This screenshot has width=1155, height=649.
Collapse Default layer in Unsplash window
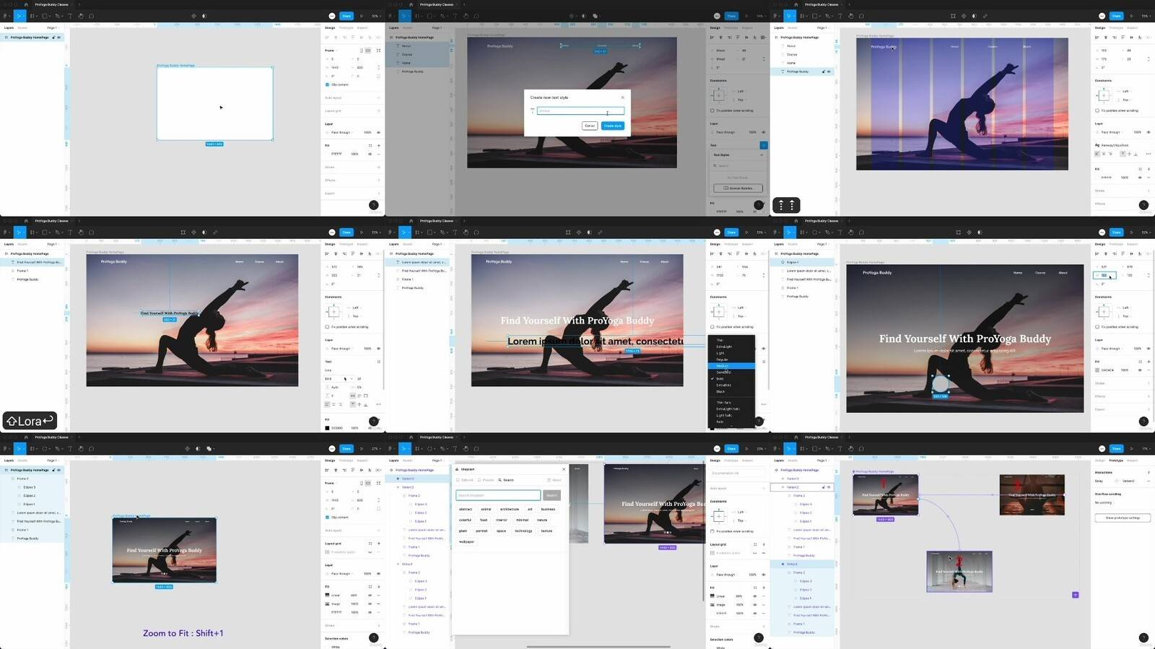click(x=398, y=564)
